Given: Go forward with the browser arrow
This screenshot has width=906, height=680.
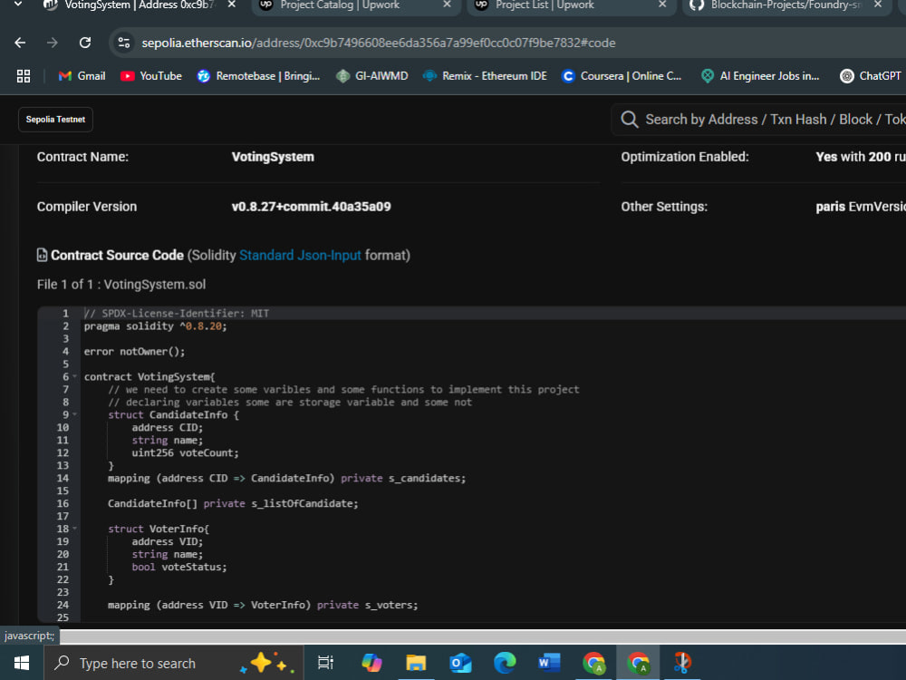Looking at the screenshot, I should (53, 43).
